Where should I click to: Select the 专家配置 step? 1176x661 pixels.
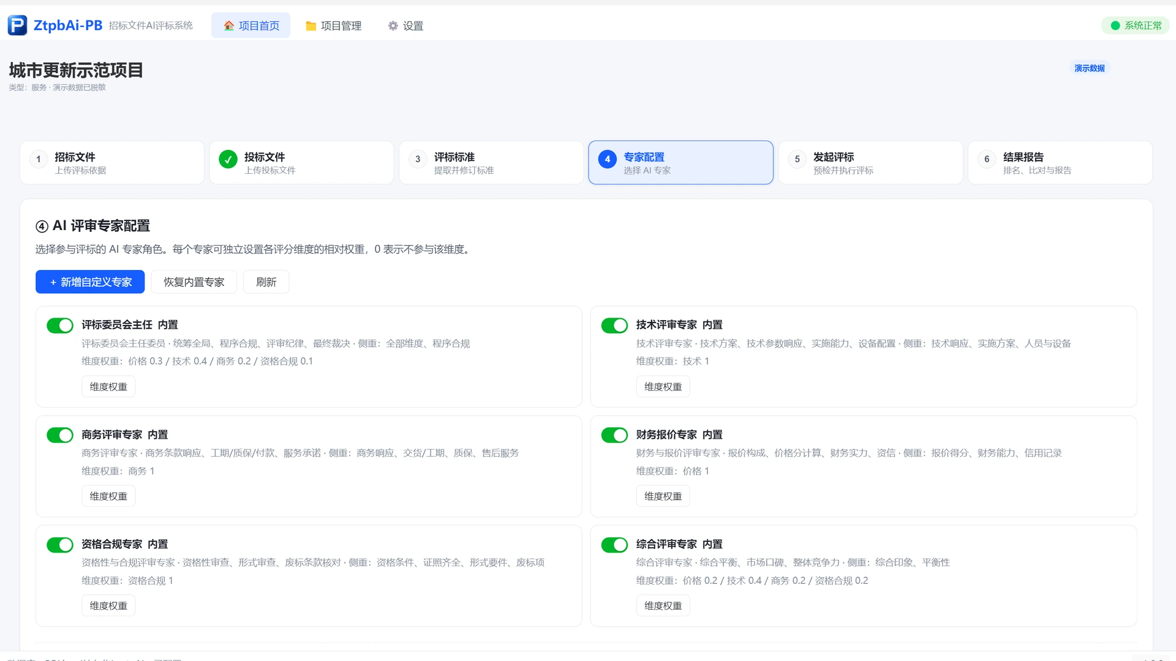pyautogui.click(x=681, y=163)
